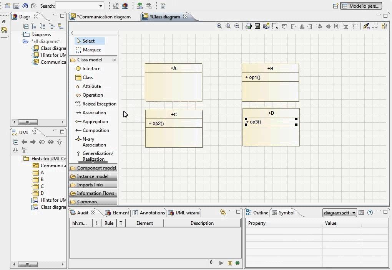Capture diagram image with camera icon
The image size is (392, 270).
266,26
